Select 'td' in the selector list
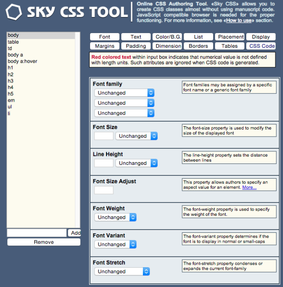This screenshot has width=283, height=287. (x=41, y=49)
